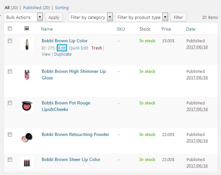Check the Retouching Powder row

10,135
